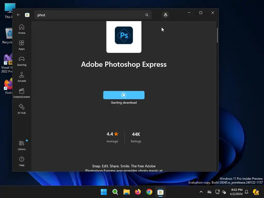Viewport: 264px width, 198px height.
Task: Go back using the Store back arrow
Action: 19,15
